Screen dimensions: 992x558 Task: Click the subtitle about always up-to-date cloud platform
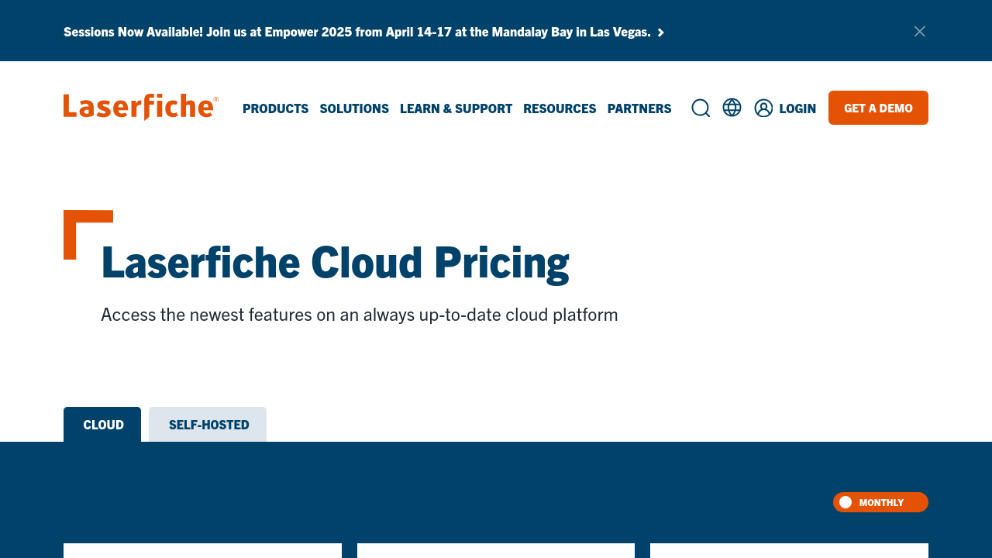coord(359,315)
